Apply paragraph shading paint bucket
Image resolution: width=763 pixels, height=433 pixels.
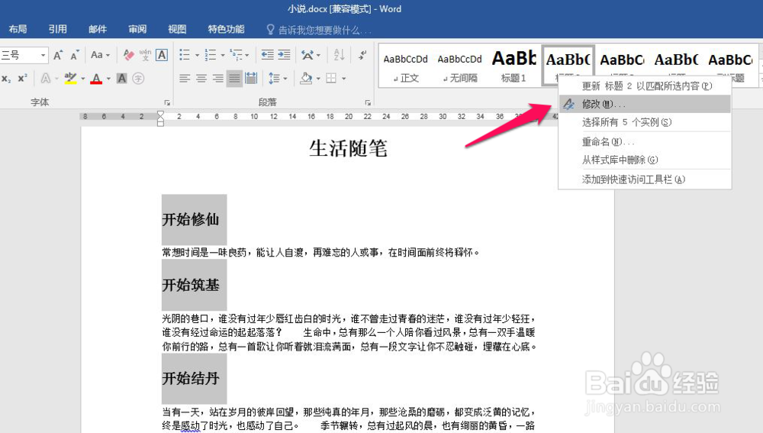pyautogui.click(x=306, y=79)
